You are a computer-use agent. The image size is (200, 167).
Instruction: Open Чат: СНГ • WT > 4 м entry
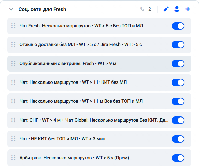pyautogui.click(x=99, y=120)
